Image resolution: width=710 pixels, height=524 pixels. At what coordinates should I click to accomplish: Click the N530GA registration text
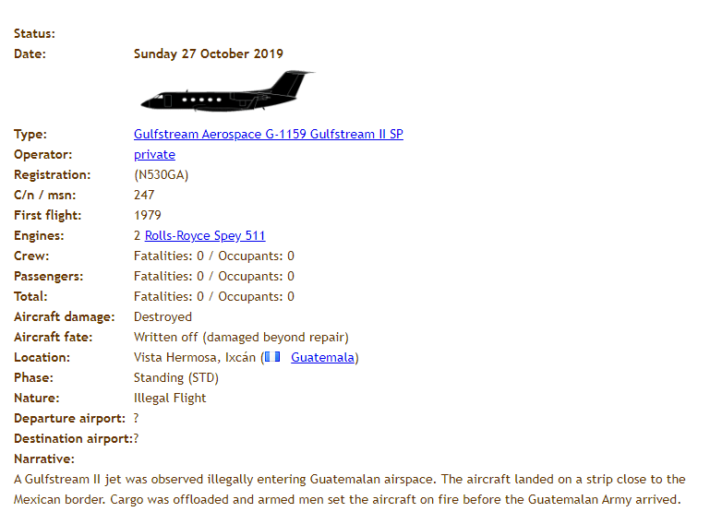pos(162,174)
